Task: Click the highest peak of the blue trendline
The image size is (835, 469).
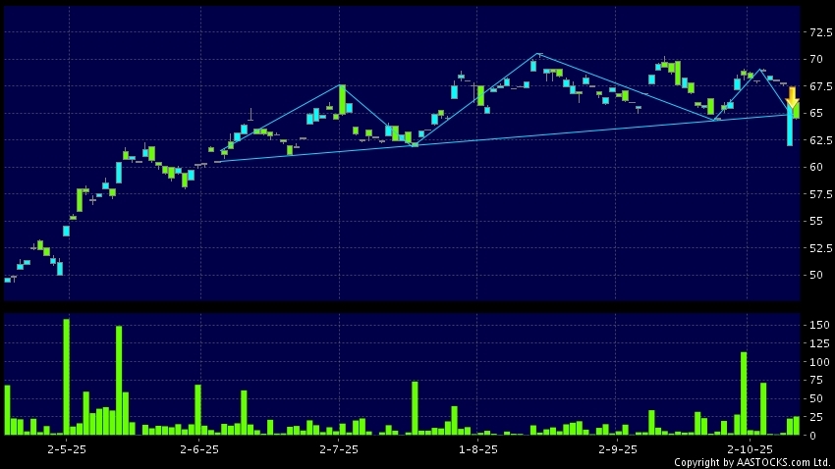Action: [537, 53]
